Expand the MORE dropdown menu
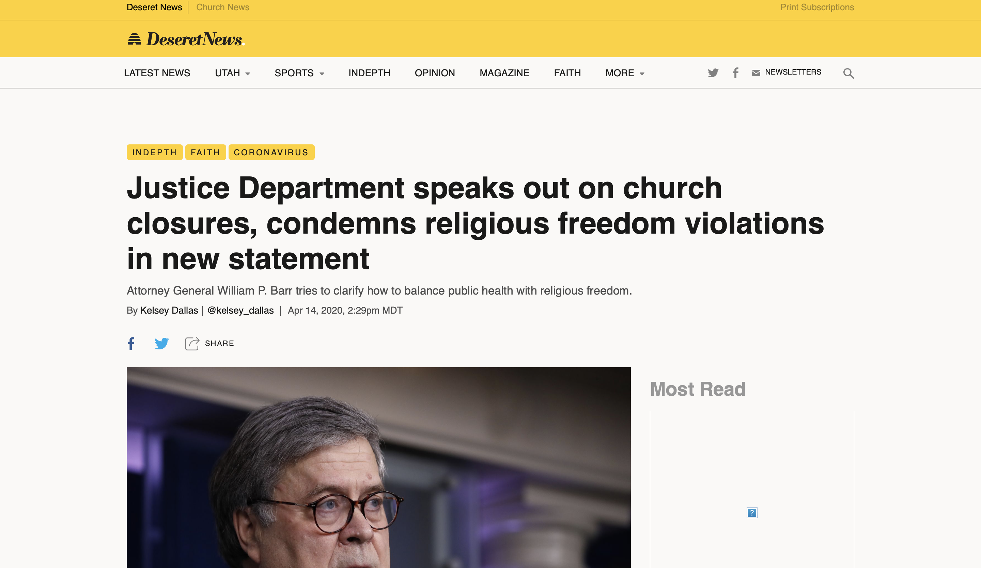This screenshot has height=568, width=981. pos(625,73)
